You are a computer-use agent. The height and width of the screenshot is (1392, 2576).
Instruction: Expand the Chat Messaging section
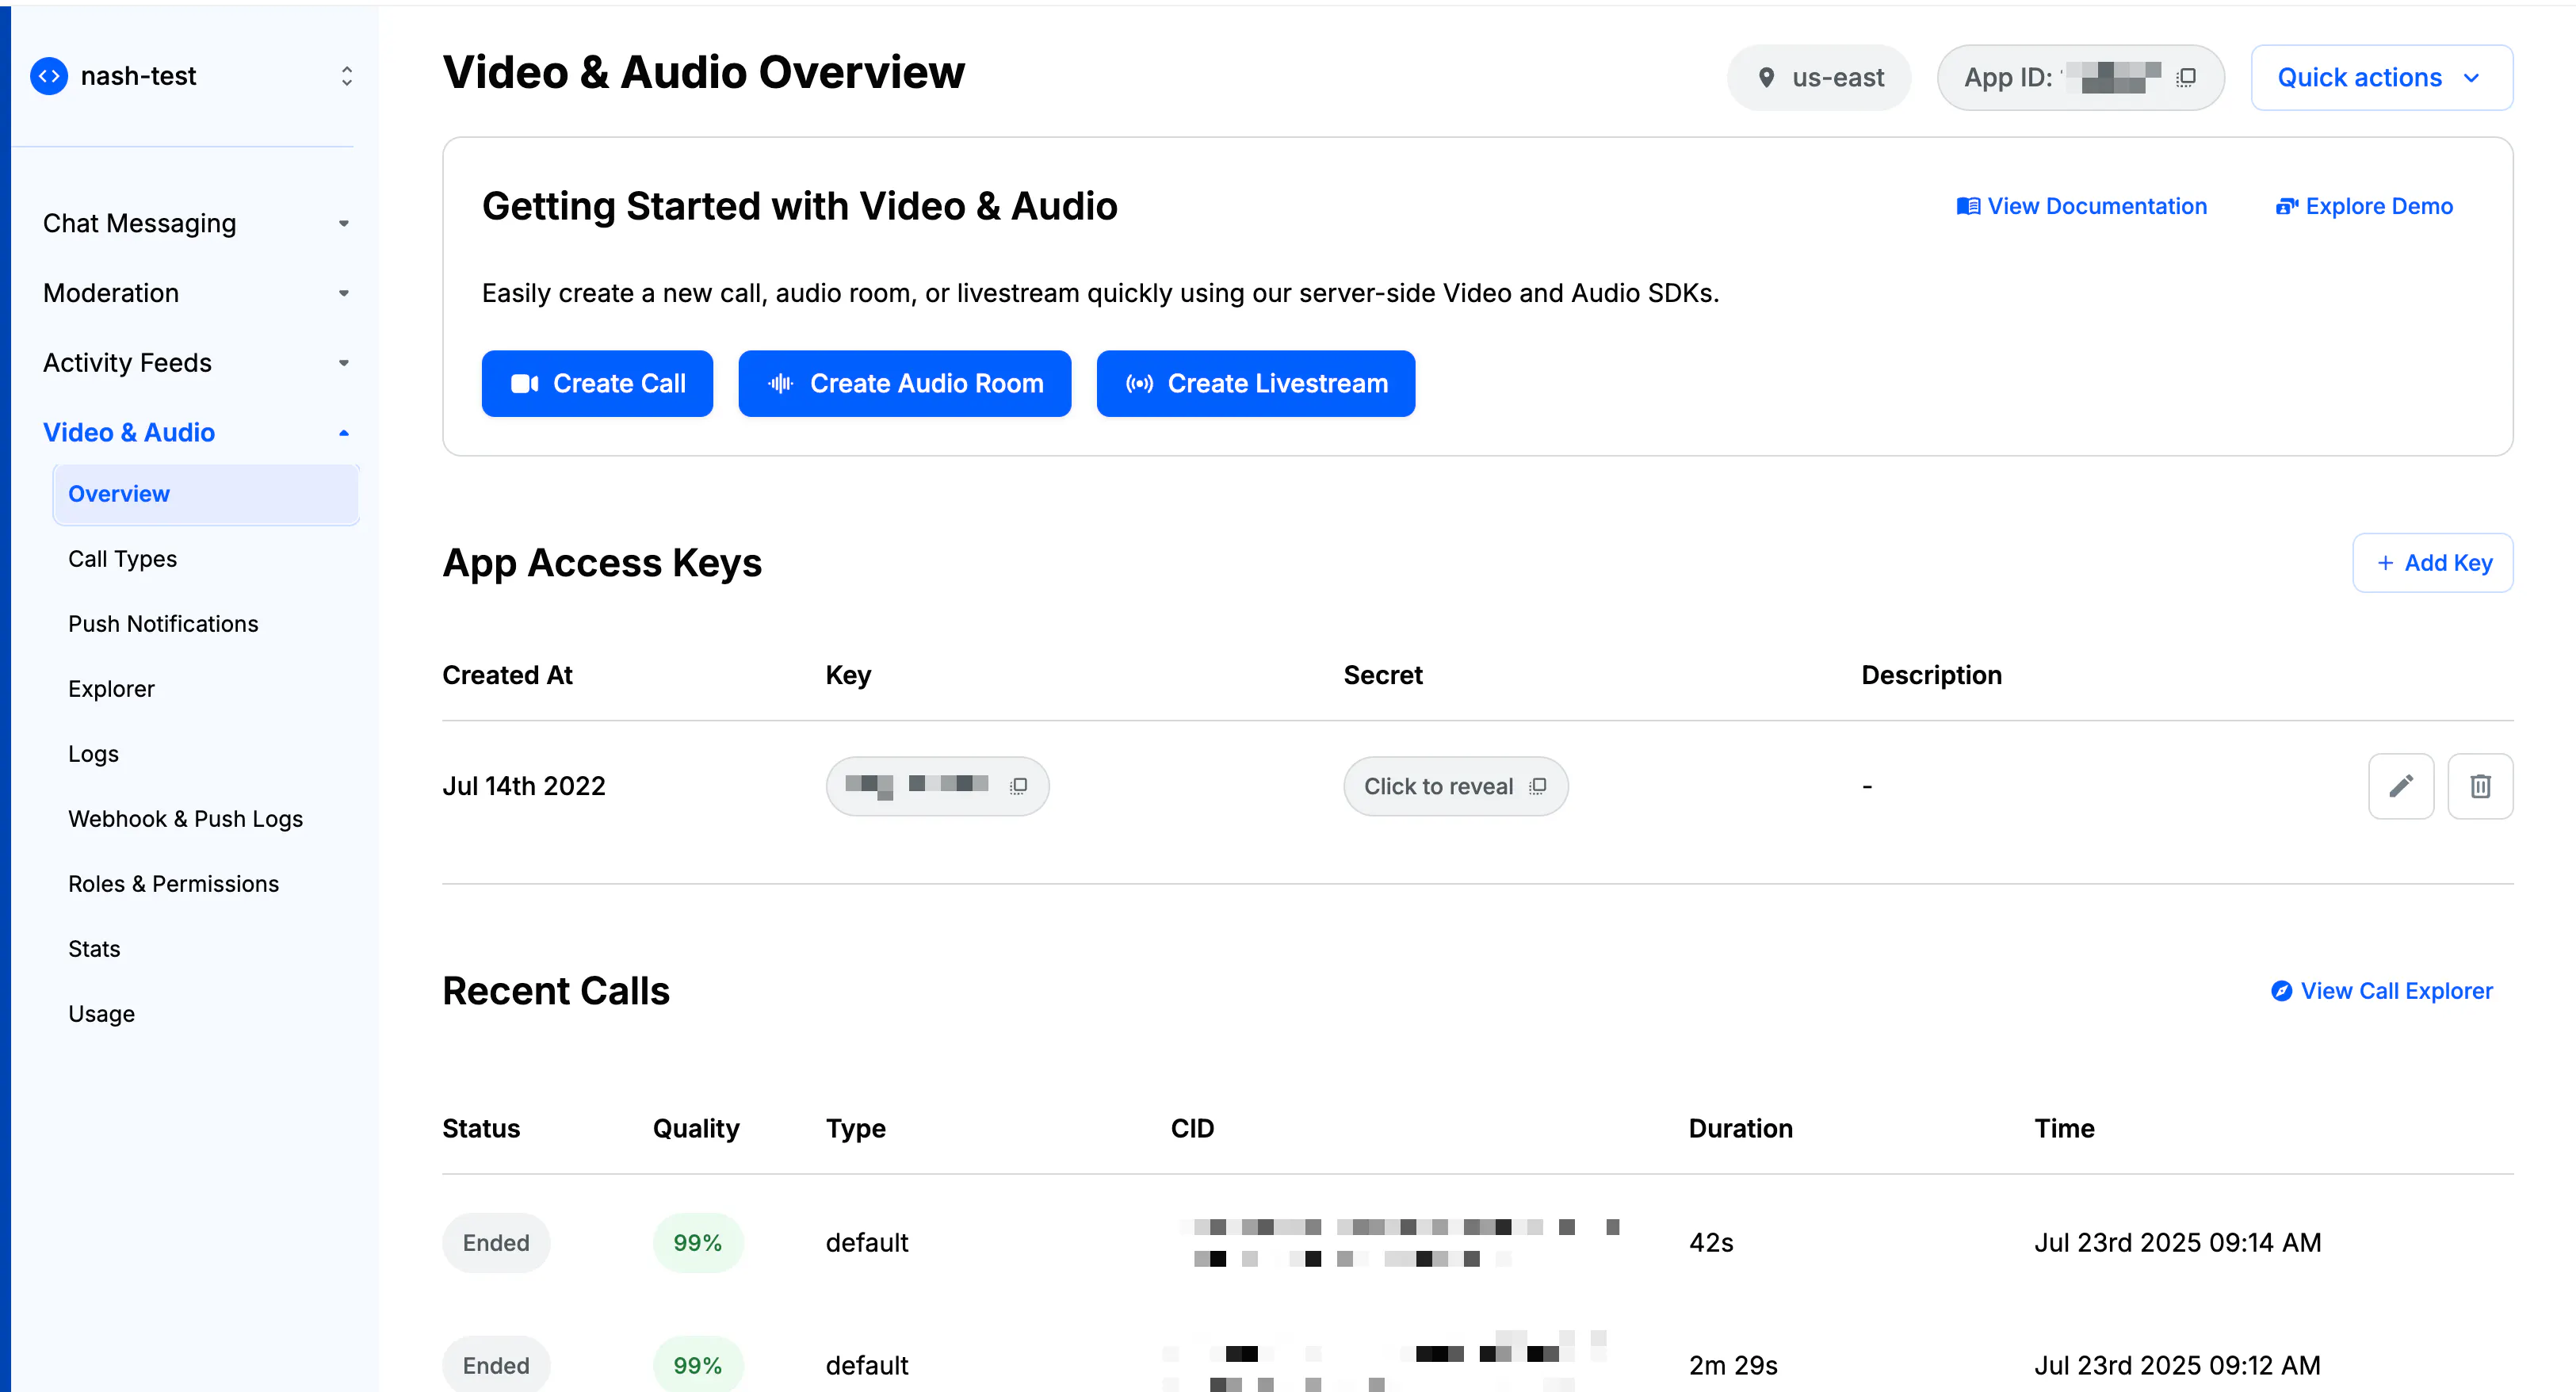tap(344, 223)
